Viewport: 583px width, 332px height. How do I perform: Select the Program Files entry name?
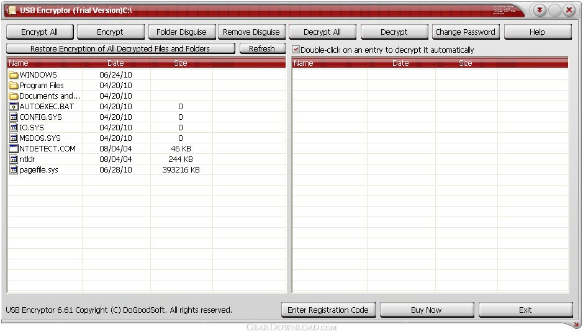click(42, 86)
